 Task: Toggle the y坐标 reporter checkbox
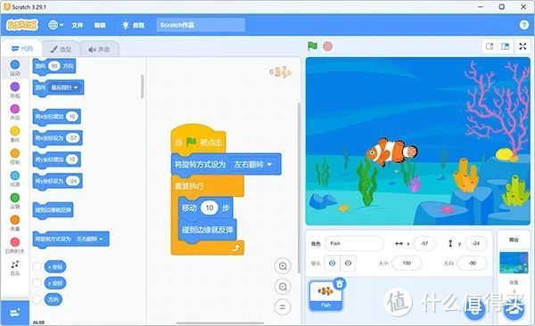pyautogui.click(x=37, y=282)
